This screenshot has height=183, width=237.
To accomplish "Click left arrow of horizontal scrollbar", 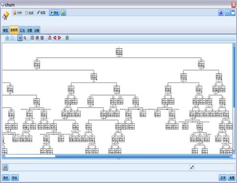I will click(3, 156).
